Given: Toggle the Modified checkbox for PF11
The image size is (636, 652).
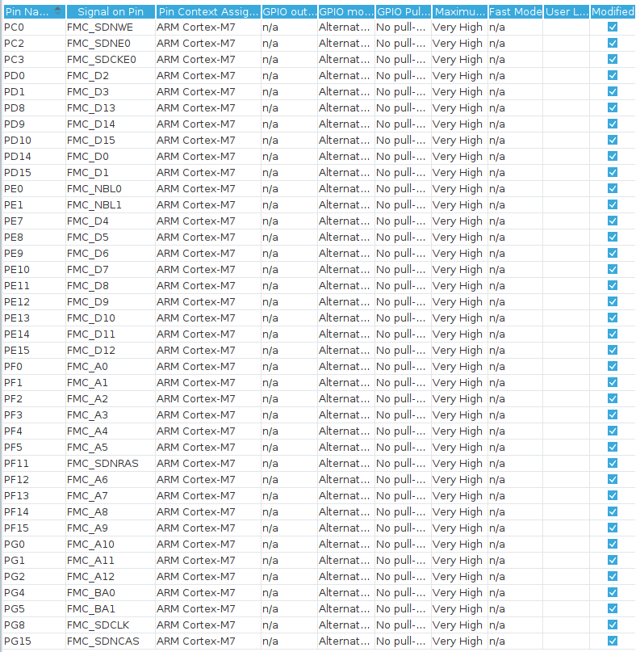Looking at the screenshot, I should click(613, 463).
